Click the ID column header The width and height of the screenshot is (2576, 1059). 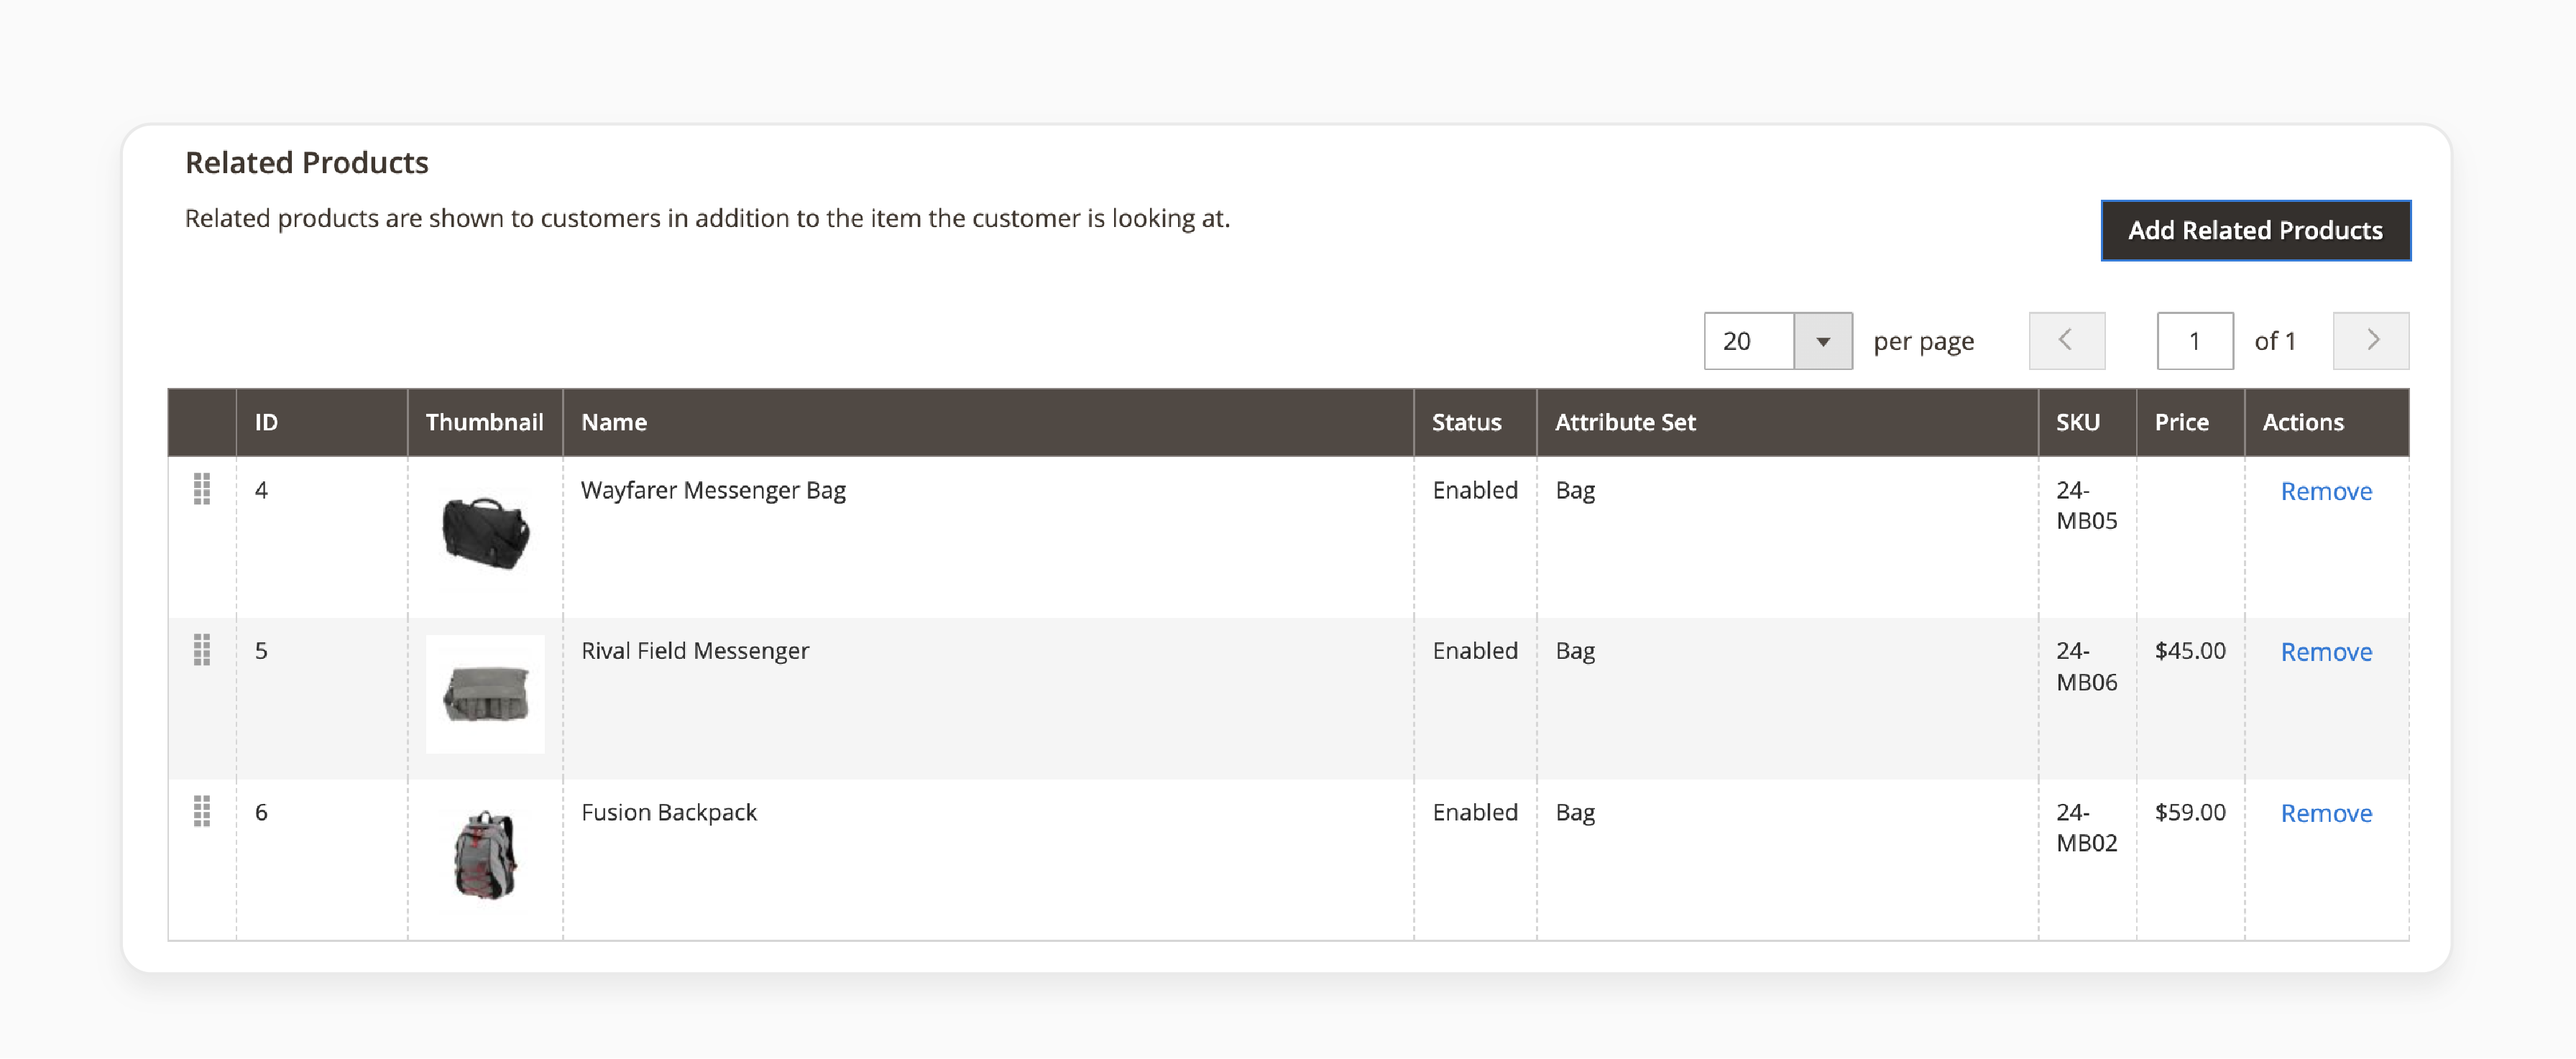coord(322,423)
